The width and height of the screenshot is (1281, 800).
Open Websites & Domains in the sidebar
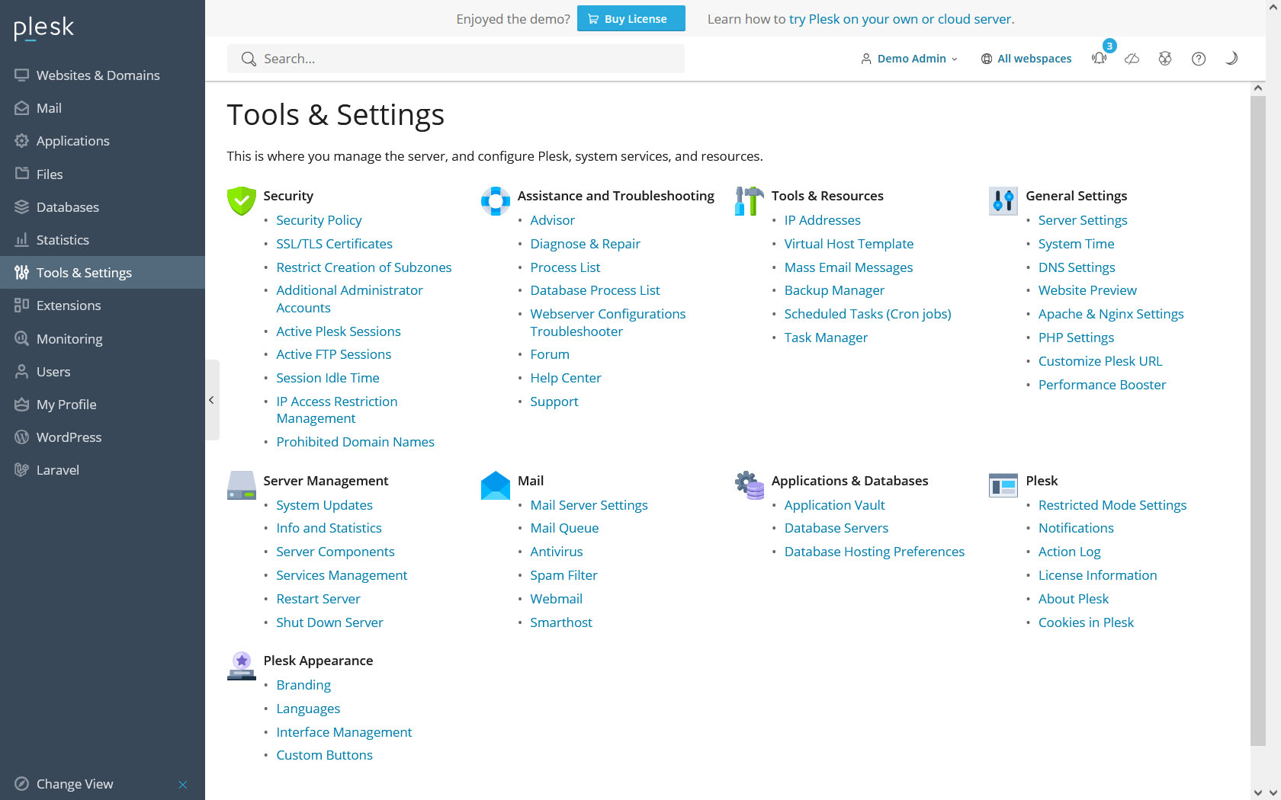98,75
